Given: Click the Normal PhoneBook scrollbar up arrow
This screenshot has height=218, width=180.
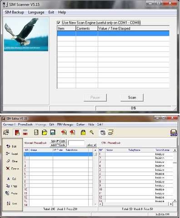Looking at the screenshot, I should (95, 150).
